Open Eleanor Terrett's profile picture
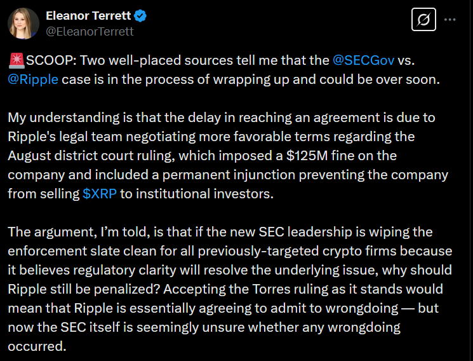The image size is (473, 361). tap(23, 23)
